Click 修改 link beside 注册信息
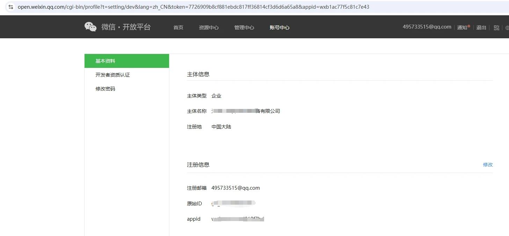The width and height of the screenshot is (509, 236). [488, 165]
